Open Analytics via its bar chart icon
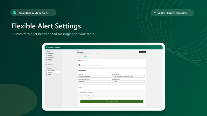Viewport: 207px width, 116px height. point(47,59)
